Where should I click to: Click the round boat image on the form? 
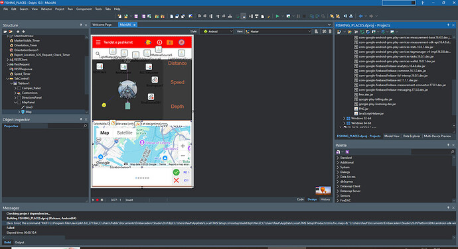[127, 89]
